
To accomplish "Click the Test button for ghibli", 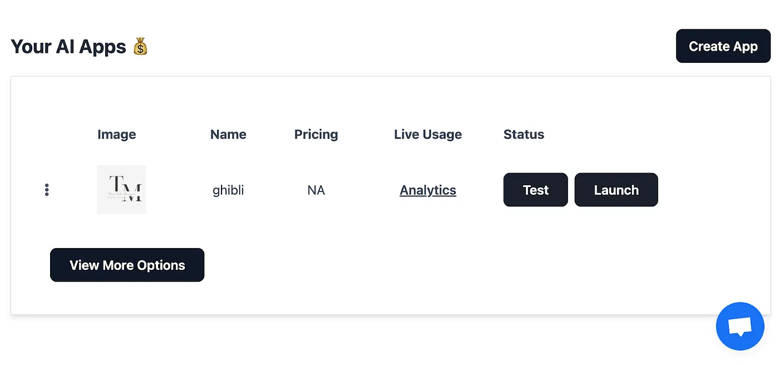I will click(x=535, y=190).
